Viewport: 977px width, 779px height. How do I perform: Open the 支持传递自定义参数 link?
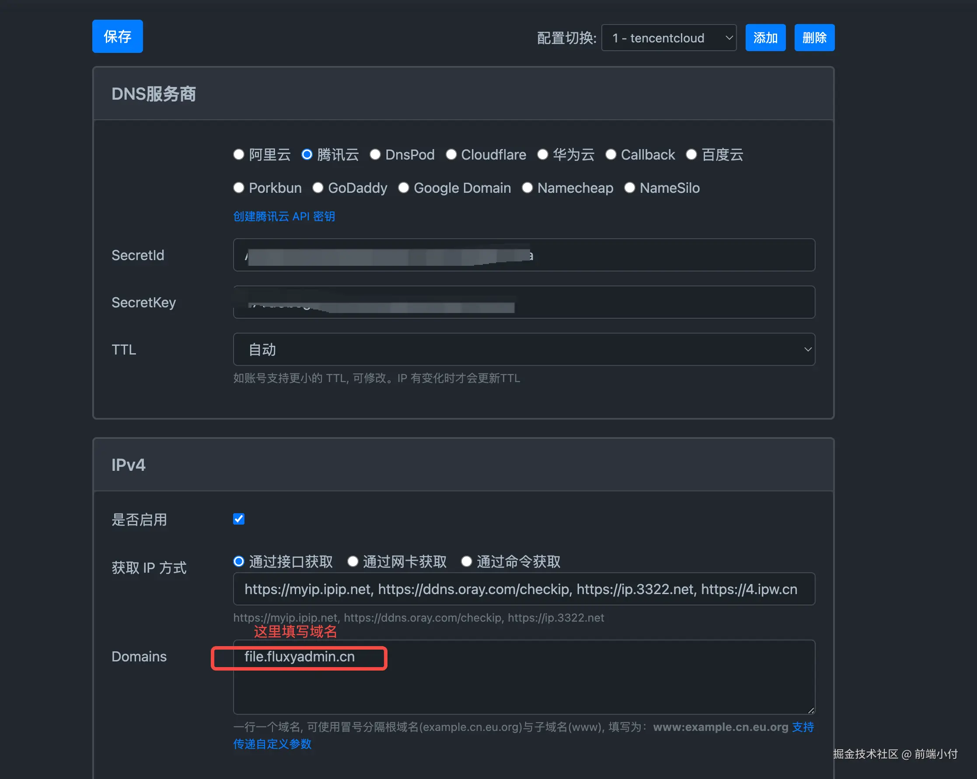(272, 744)
